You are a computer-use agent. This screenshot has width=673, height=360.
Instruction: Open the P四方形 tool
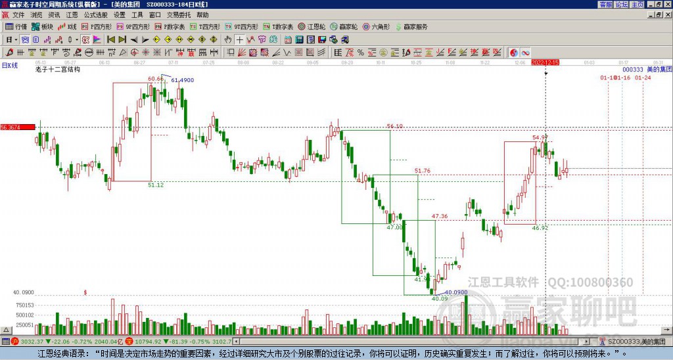point(97,26)
